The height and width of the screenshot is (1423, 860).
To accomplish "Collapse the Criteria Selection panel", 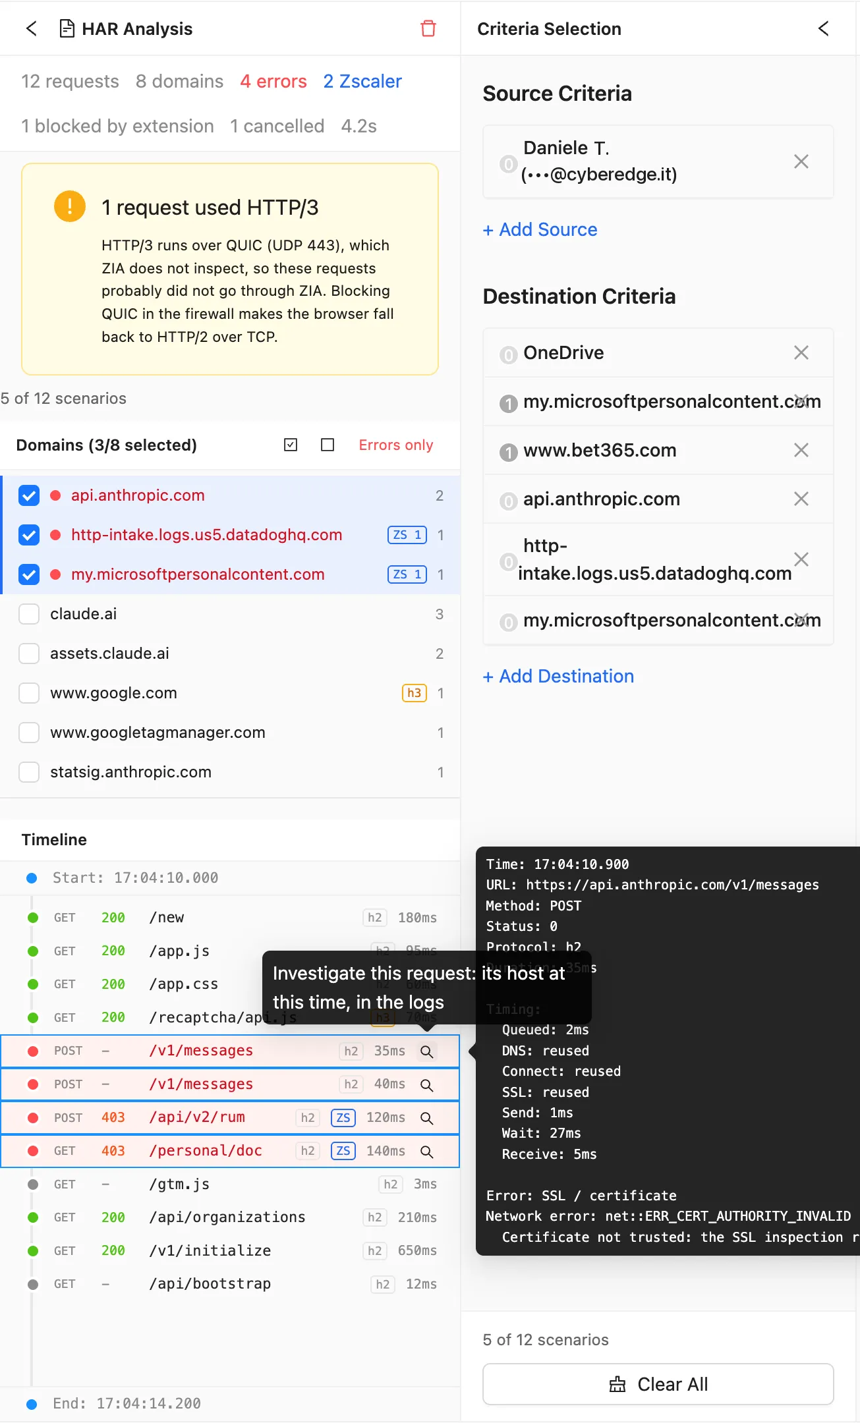I will (x=823, y=29).
